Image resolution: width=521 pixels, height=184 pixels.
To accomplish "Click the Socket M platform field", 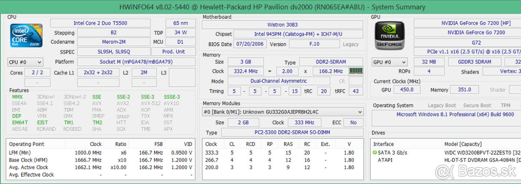I will 136,62.
